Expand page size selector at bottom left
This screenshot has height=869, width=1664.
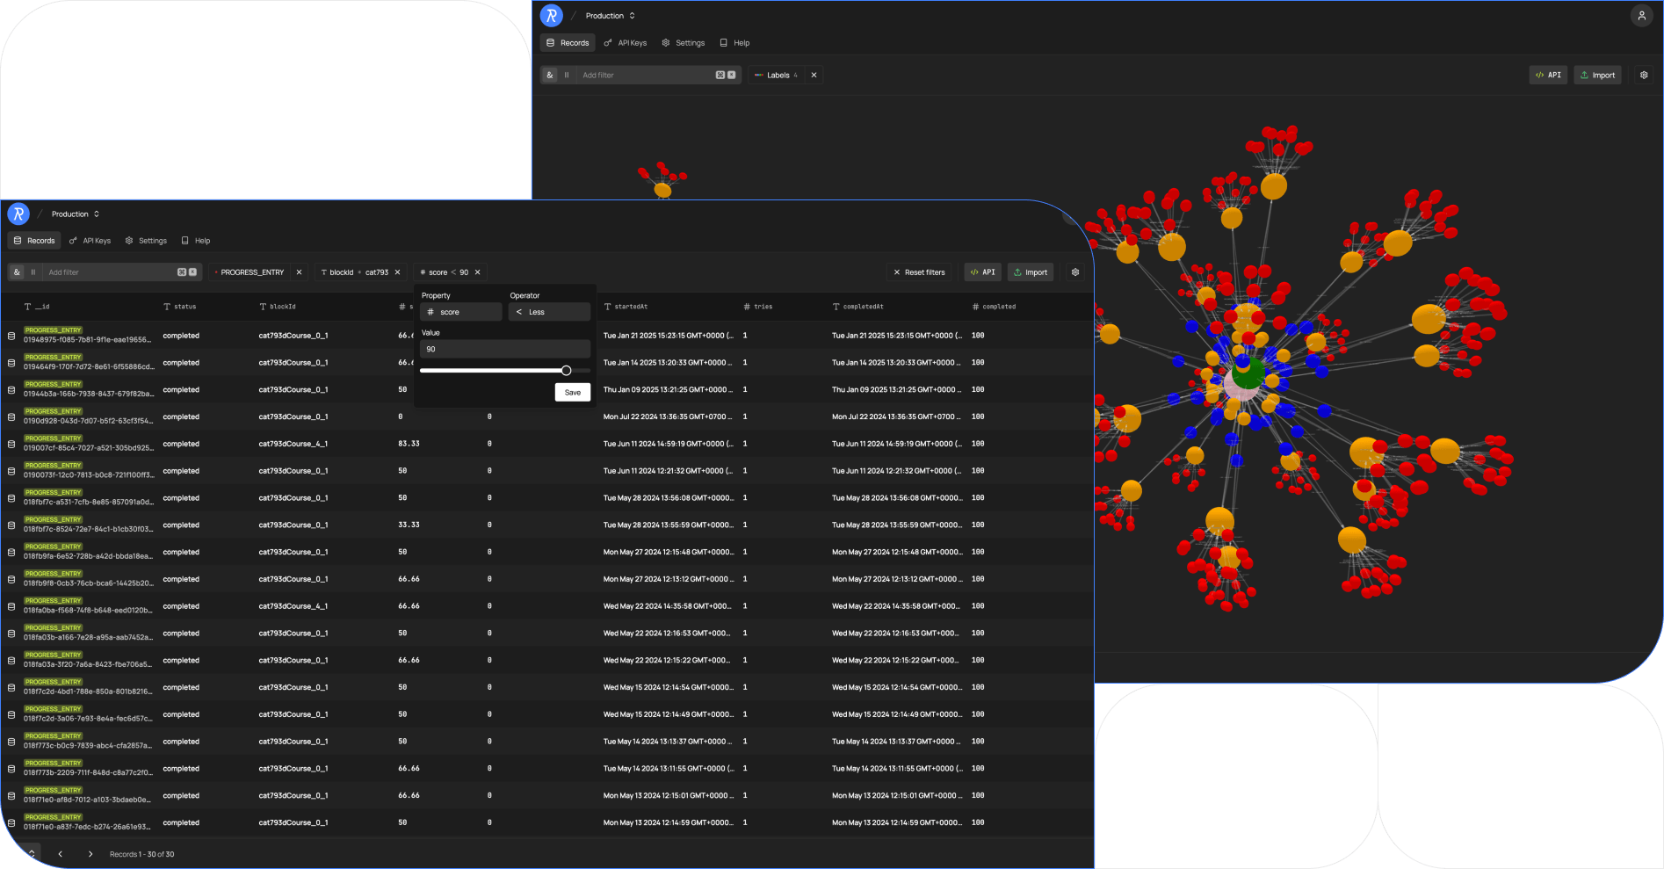[32, 854]
